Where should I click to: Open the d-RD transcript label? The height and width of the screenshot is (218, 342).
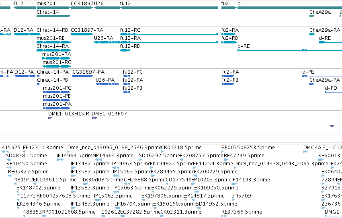325,38
